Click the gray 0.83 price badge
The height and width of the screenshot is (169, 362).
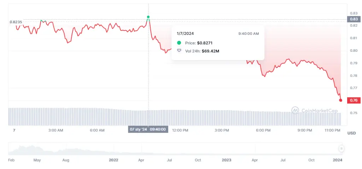click(x=353, y=19)
